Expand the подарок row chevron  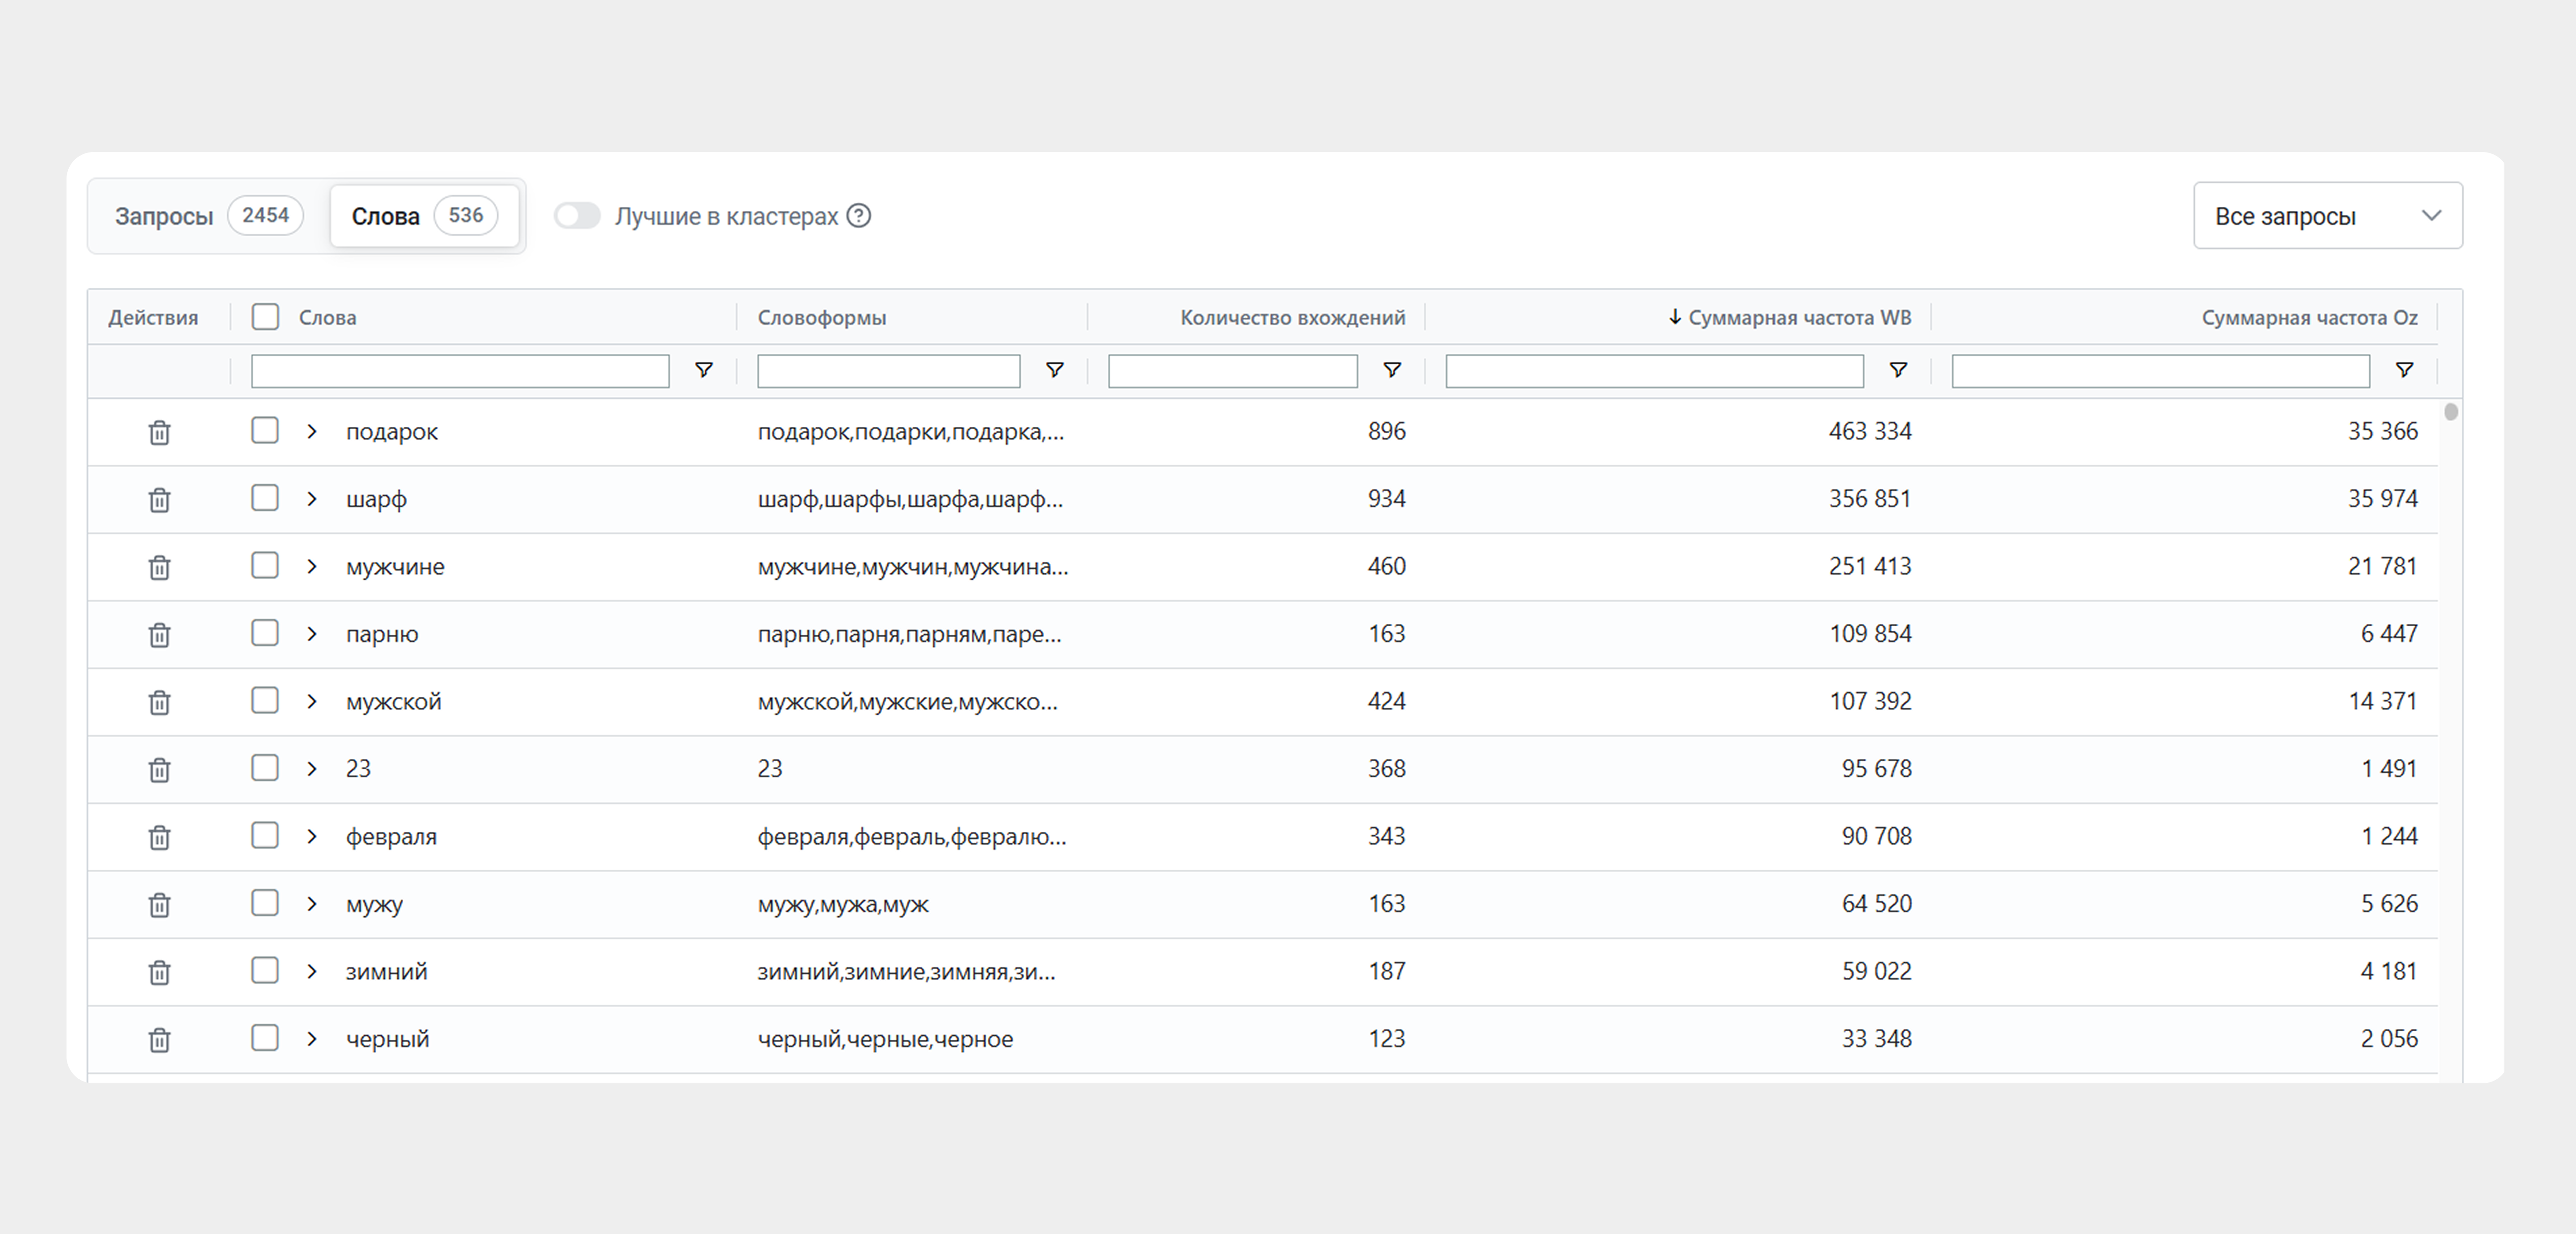coord(312,432)
